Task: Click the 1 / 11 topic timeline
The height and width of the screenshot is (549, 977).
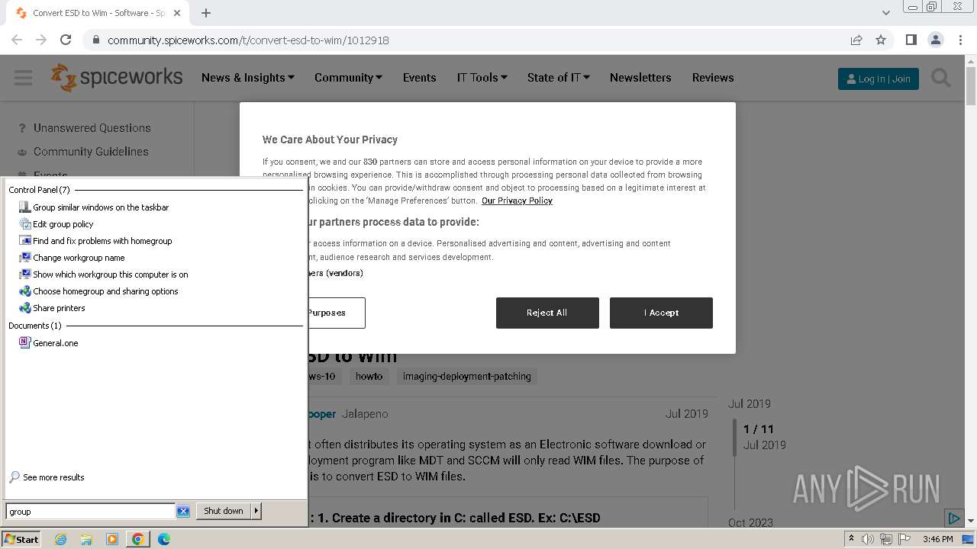Action: coord(758,429)
